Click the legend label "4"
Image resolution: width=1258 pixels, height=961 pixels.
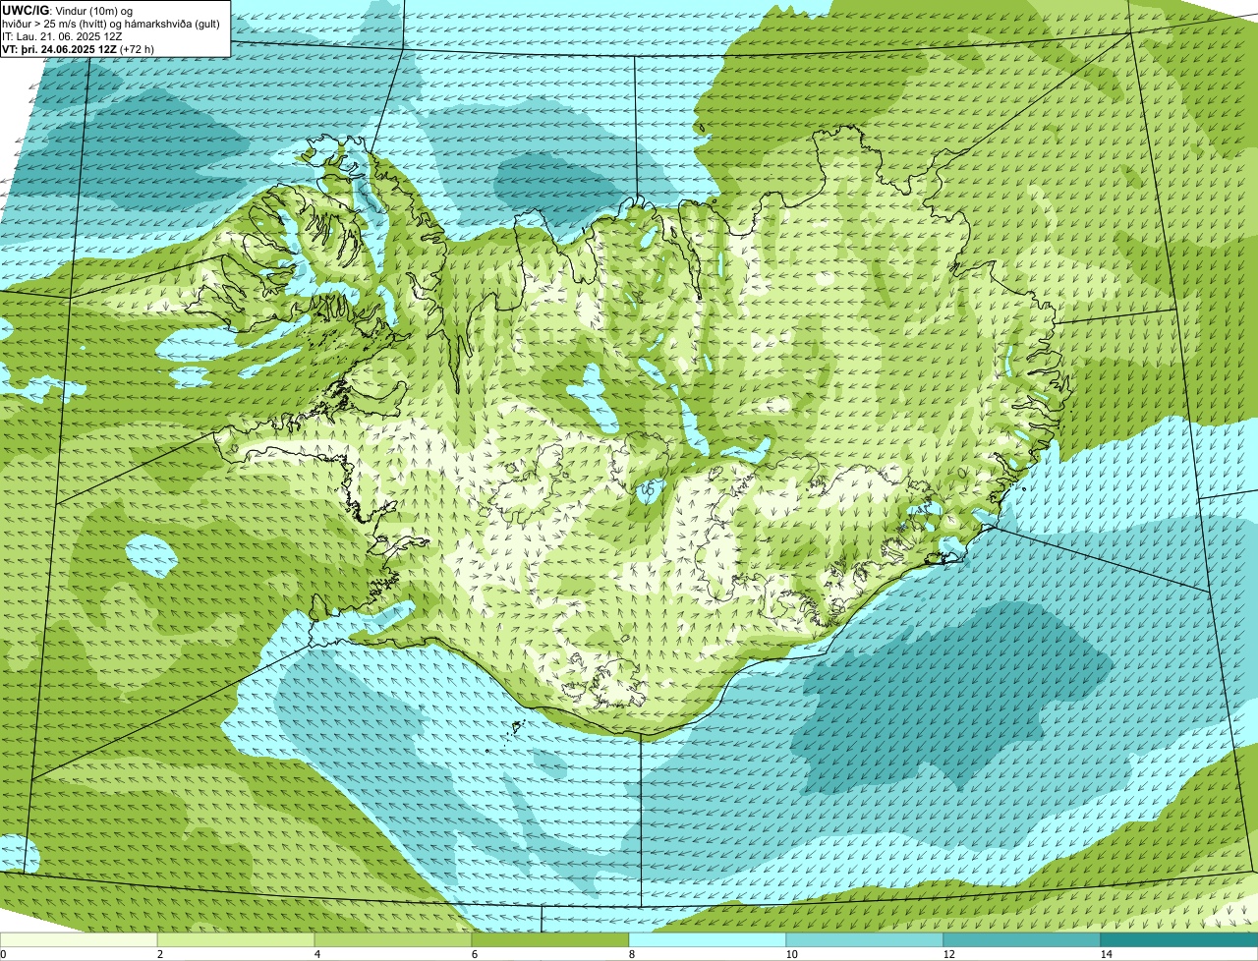pyautogui.click(x=316, y=954)
